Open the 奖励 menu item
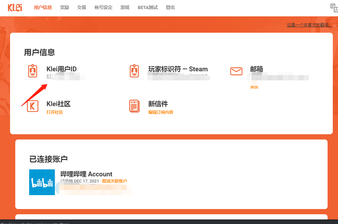Screen dimensions: 338x224 (65, 8)
